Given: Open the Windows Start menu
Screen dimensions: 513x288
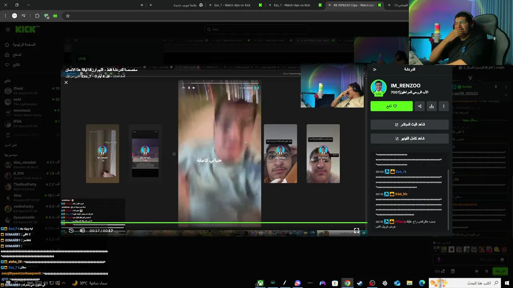Looking at the screenshot, I should point(507,283).
